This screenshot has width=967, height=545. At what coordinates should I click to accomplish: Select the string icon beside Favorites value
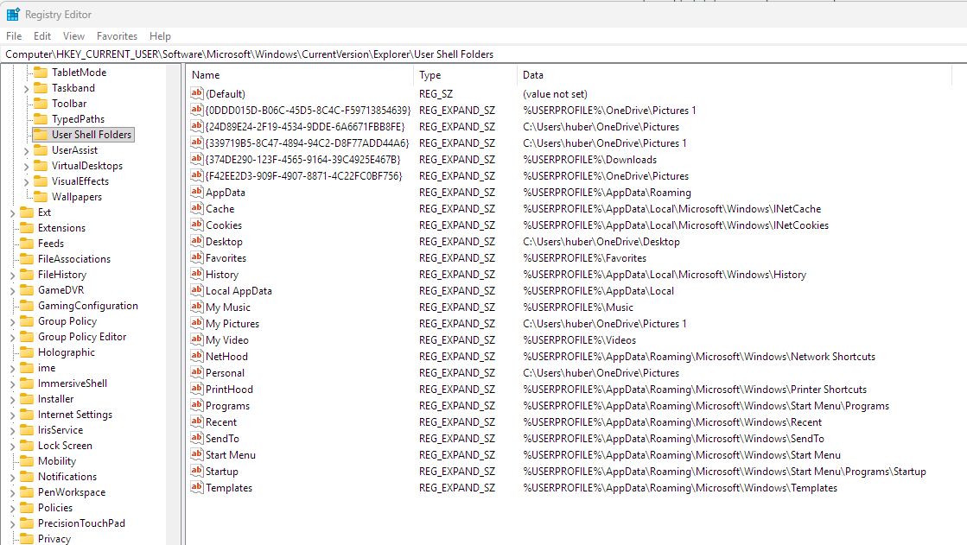tap(197, 257)
